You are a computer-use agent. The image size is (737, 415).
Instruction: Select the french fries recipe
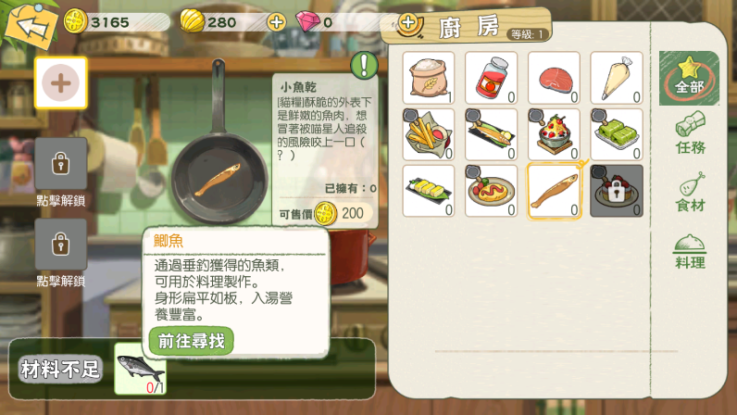click(x=428, y=134)
